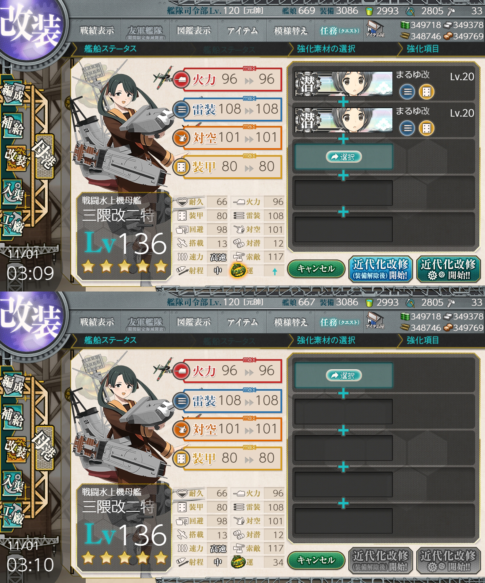Image resolution: width=485 pixels, height=583 pixels.
Task: Select the 改装 sidebar icon in bottom screen
Action: tap(15, 449)
